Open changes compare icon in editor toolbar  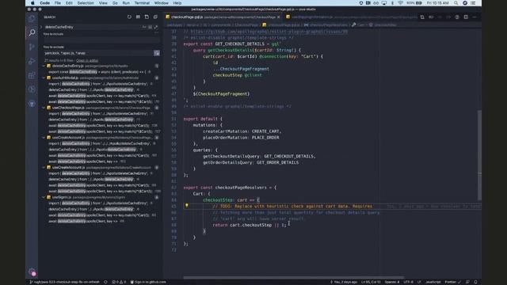tap(422, 17)
